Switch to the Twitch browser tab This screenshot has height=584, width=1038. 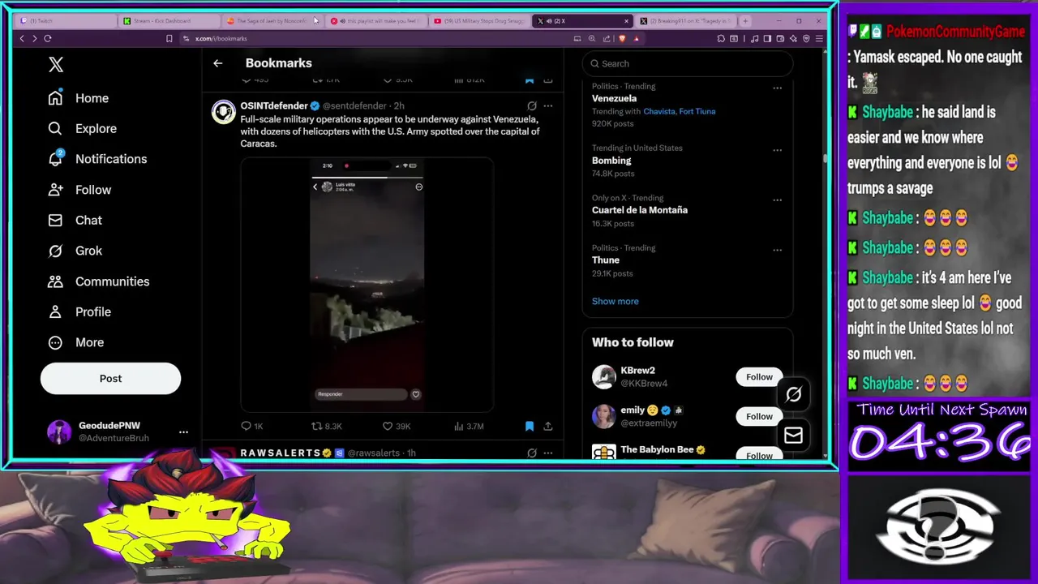click(65, 21)
